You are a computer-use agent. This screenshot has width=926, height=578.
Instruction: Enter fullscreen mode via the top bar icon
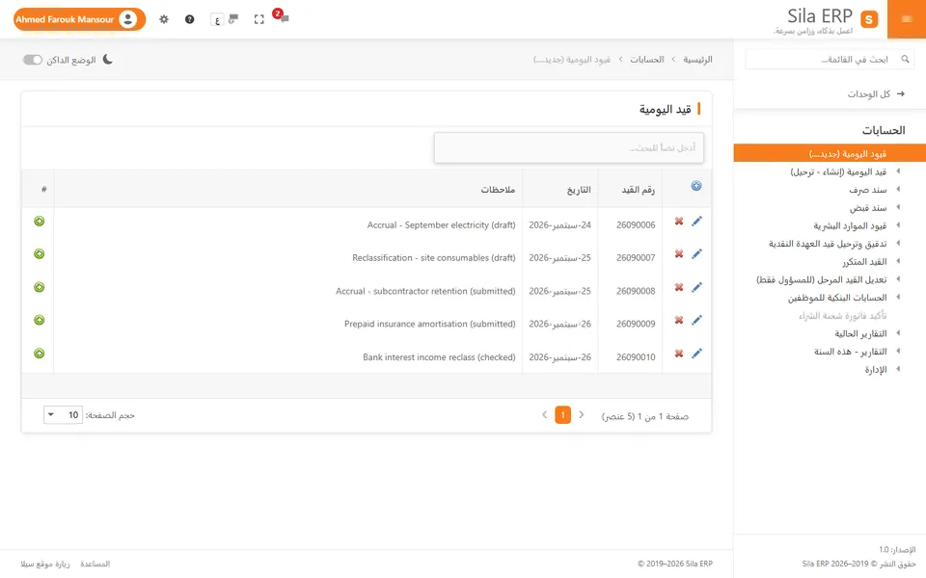[259, 19]
